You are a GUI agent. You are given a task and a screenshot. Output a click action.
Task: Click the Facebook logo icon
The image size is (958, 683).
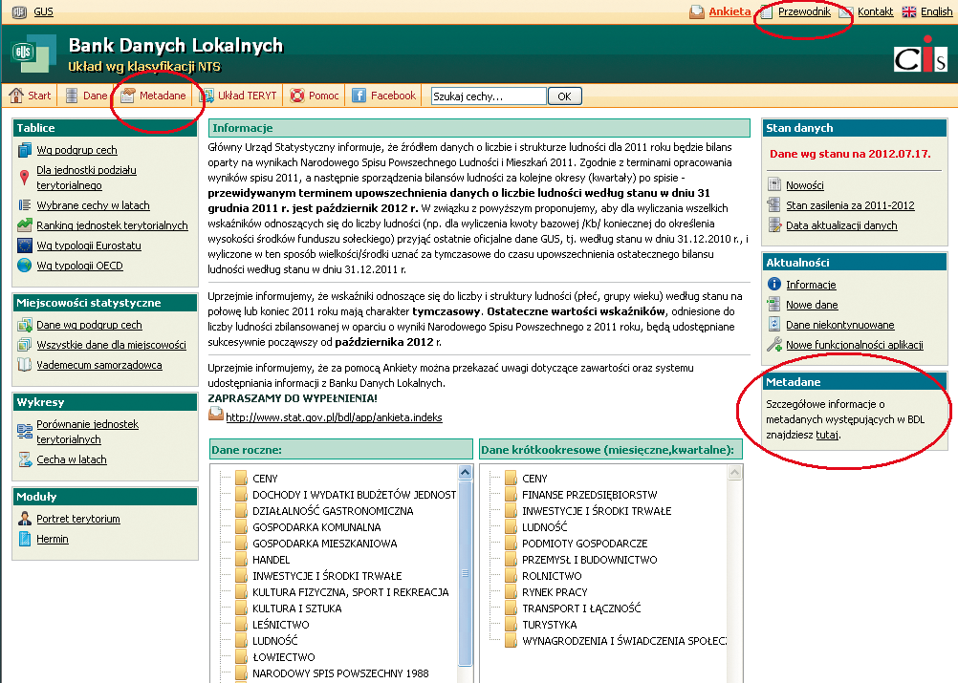tap(359, 96)
